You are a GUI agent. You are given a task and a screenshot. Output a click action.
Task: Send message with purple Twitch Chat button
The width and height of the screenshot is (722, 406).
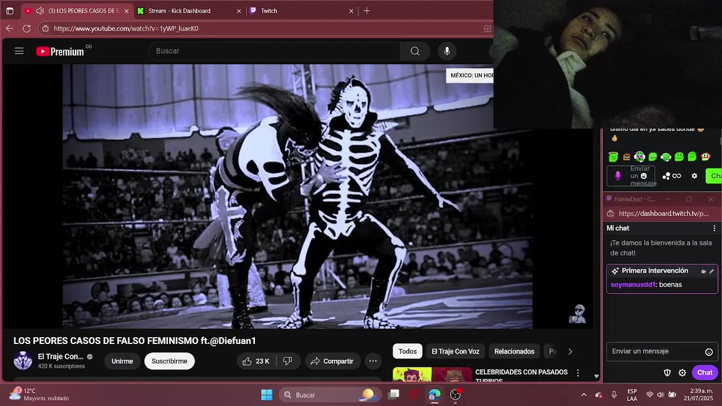pos(705,373)
